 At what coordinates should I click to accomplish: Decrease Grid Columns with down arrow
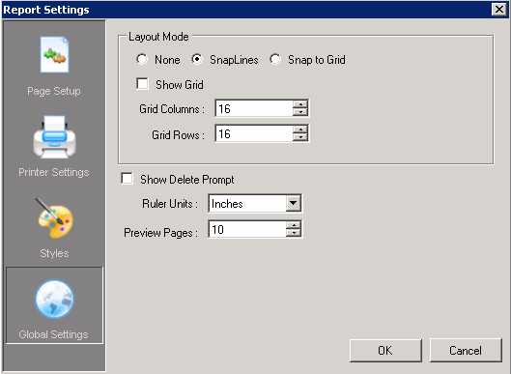(x=300, y=112)
